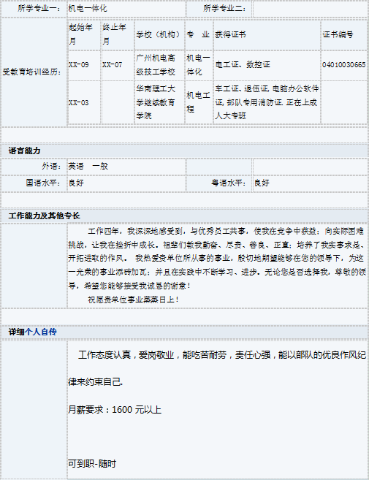Click the 英语 一般 foreign language value
369x480 pixels.
(88, 167)
